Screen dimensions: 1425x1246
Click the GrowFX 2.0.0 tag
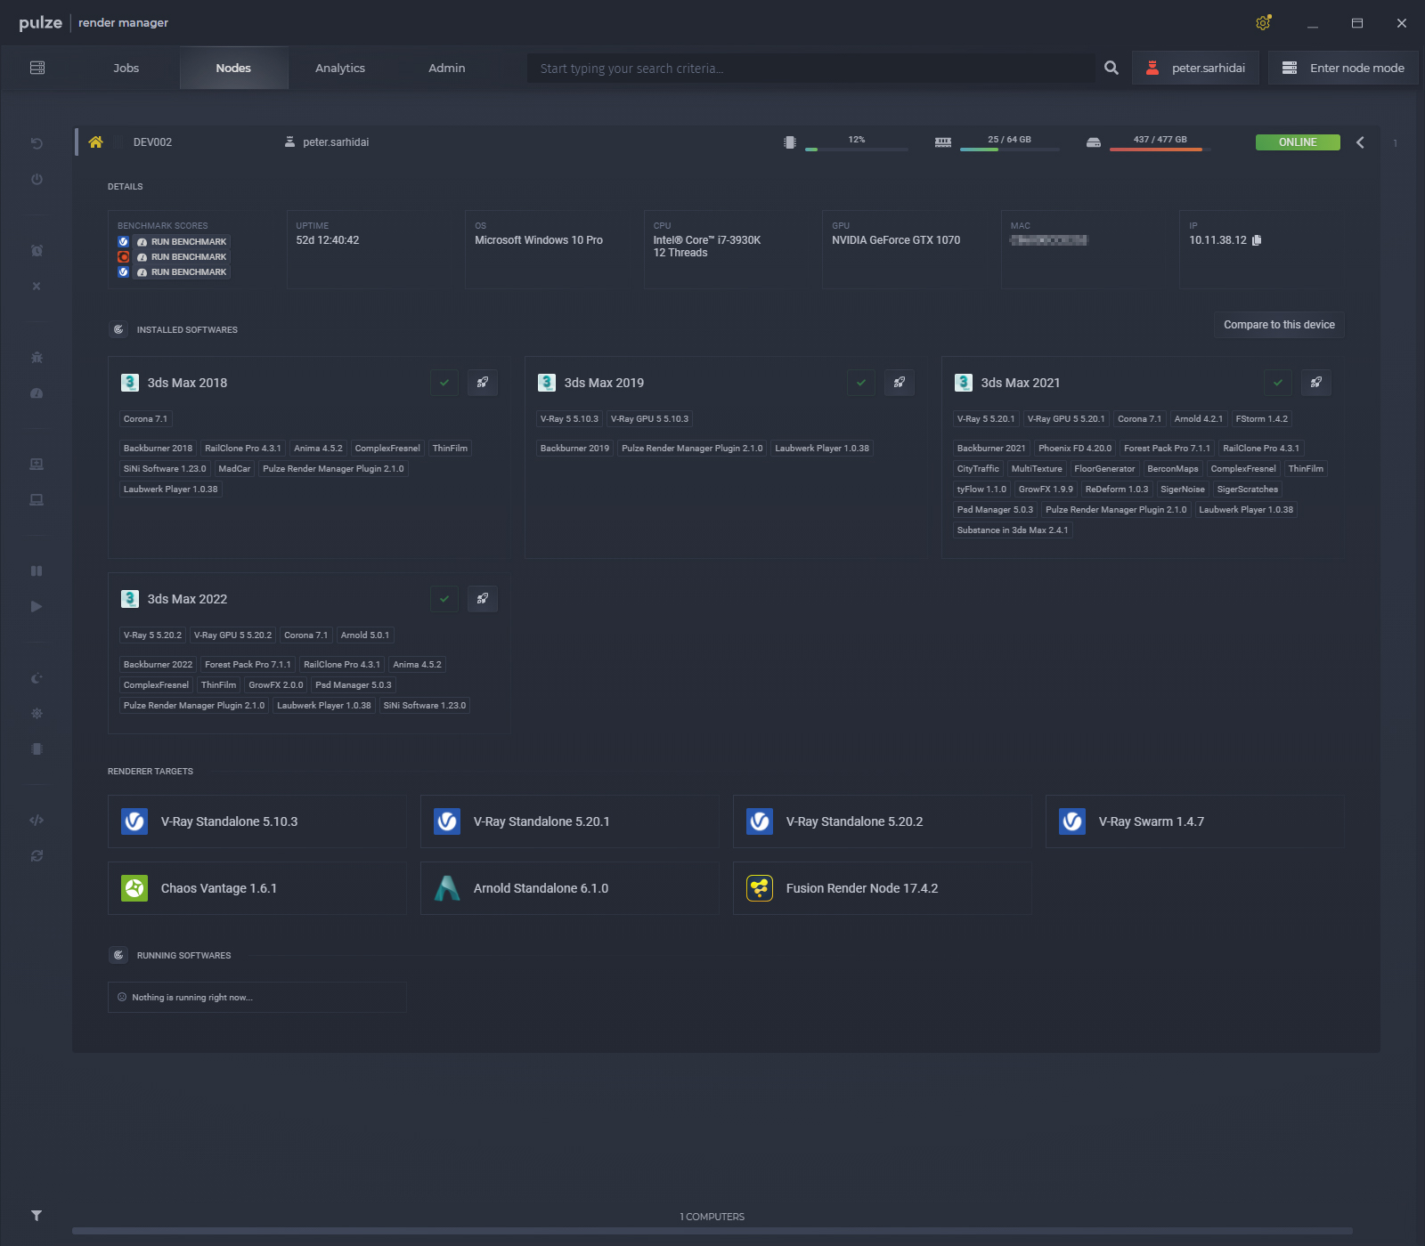click(276, 685)
